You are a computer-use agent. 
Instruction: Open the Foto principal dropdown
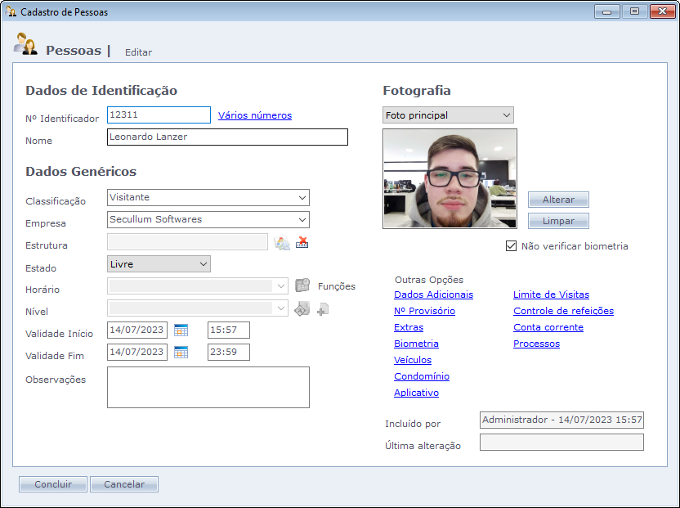[x=506, y=115]
